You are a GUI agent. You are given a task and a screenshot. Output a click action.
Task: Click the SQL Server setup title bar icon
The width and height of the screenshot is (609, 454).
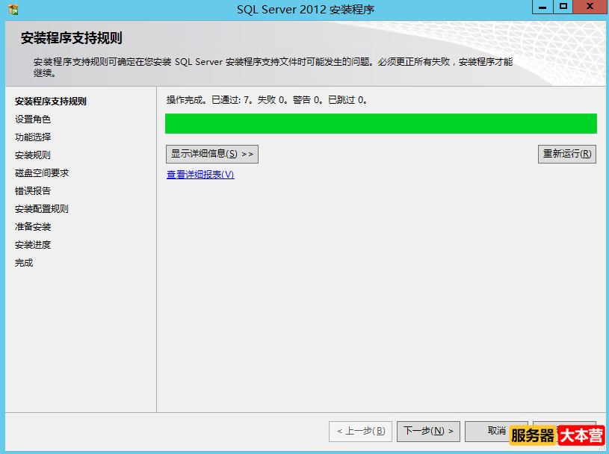[x=13, y=9]
